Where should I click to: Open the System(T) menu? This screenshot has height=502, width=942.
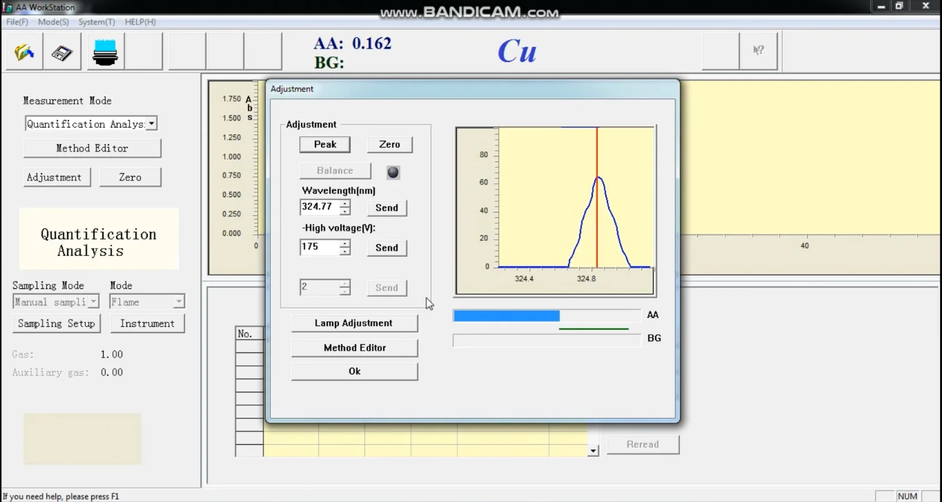point(97,22)
